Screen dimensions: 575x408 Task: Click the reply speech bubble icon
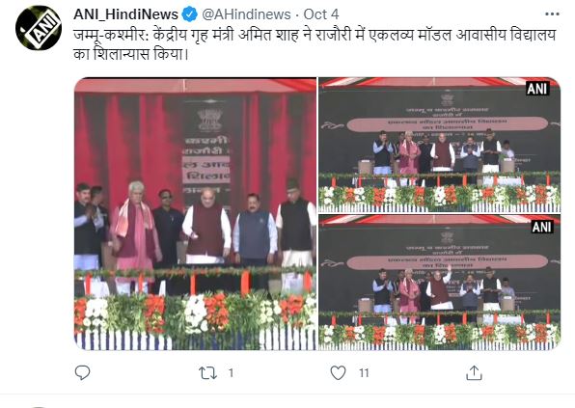pyautogui.click(x=82, y=373)
